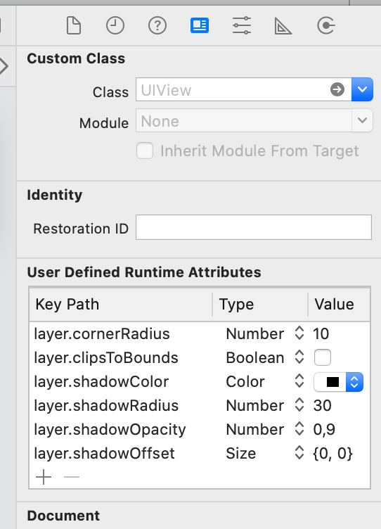
Task: Click the Color type of shadowColor
Action: coord(245,381)
